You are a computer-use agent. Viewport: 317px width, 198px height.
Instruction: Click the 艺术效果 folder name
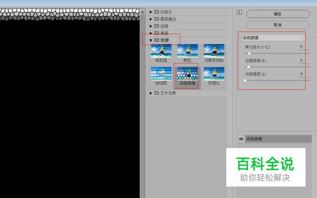[x=168, y=93]
